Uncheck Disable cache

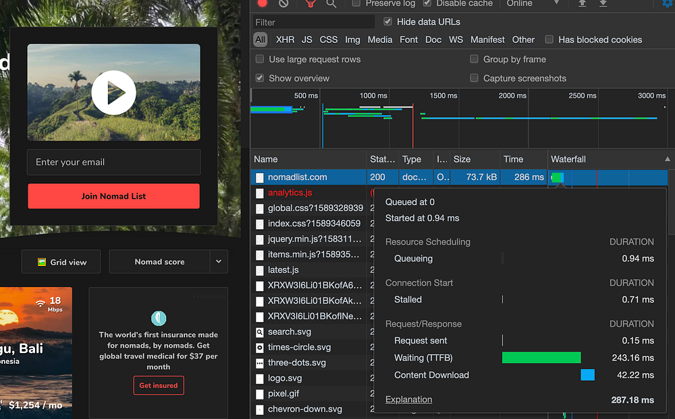pos(427,3)
